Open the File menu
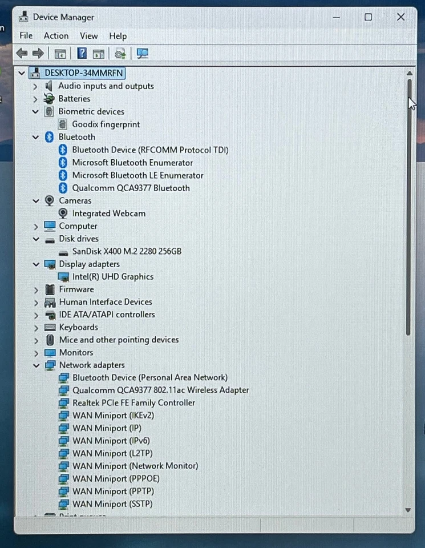 [26, 35]
